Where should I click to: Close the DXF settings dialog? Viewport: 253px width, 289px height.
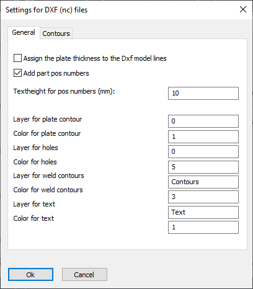coord(243,9)
